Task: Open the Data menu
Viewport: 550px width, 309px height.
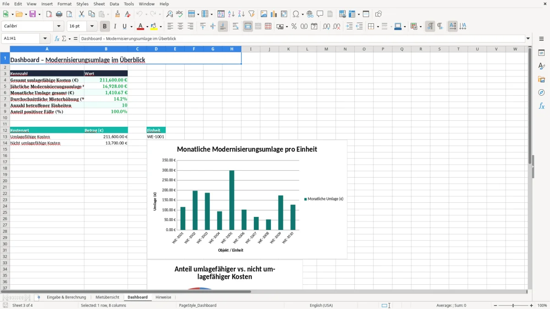Action: pyautogui.click(x=114, y=4)
